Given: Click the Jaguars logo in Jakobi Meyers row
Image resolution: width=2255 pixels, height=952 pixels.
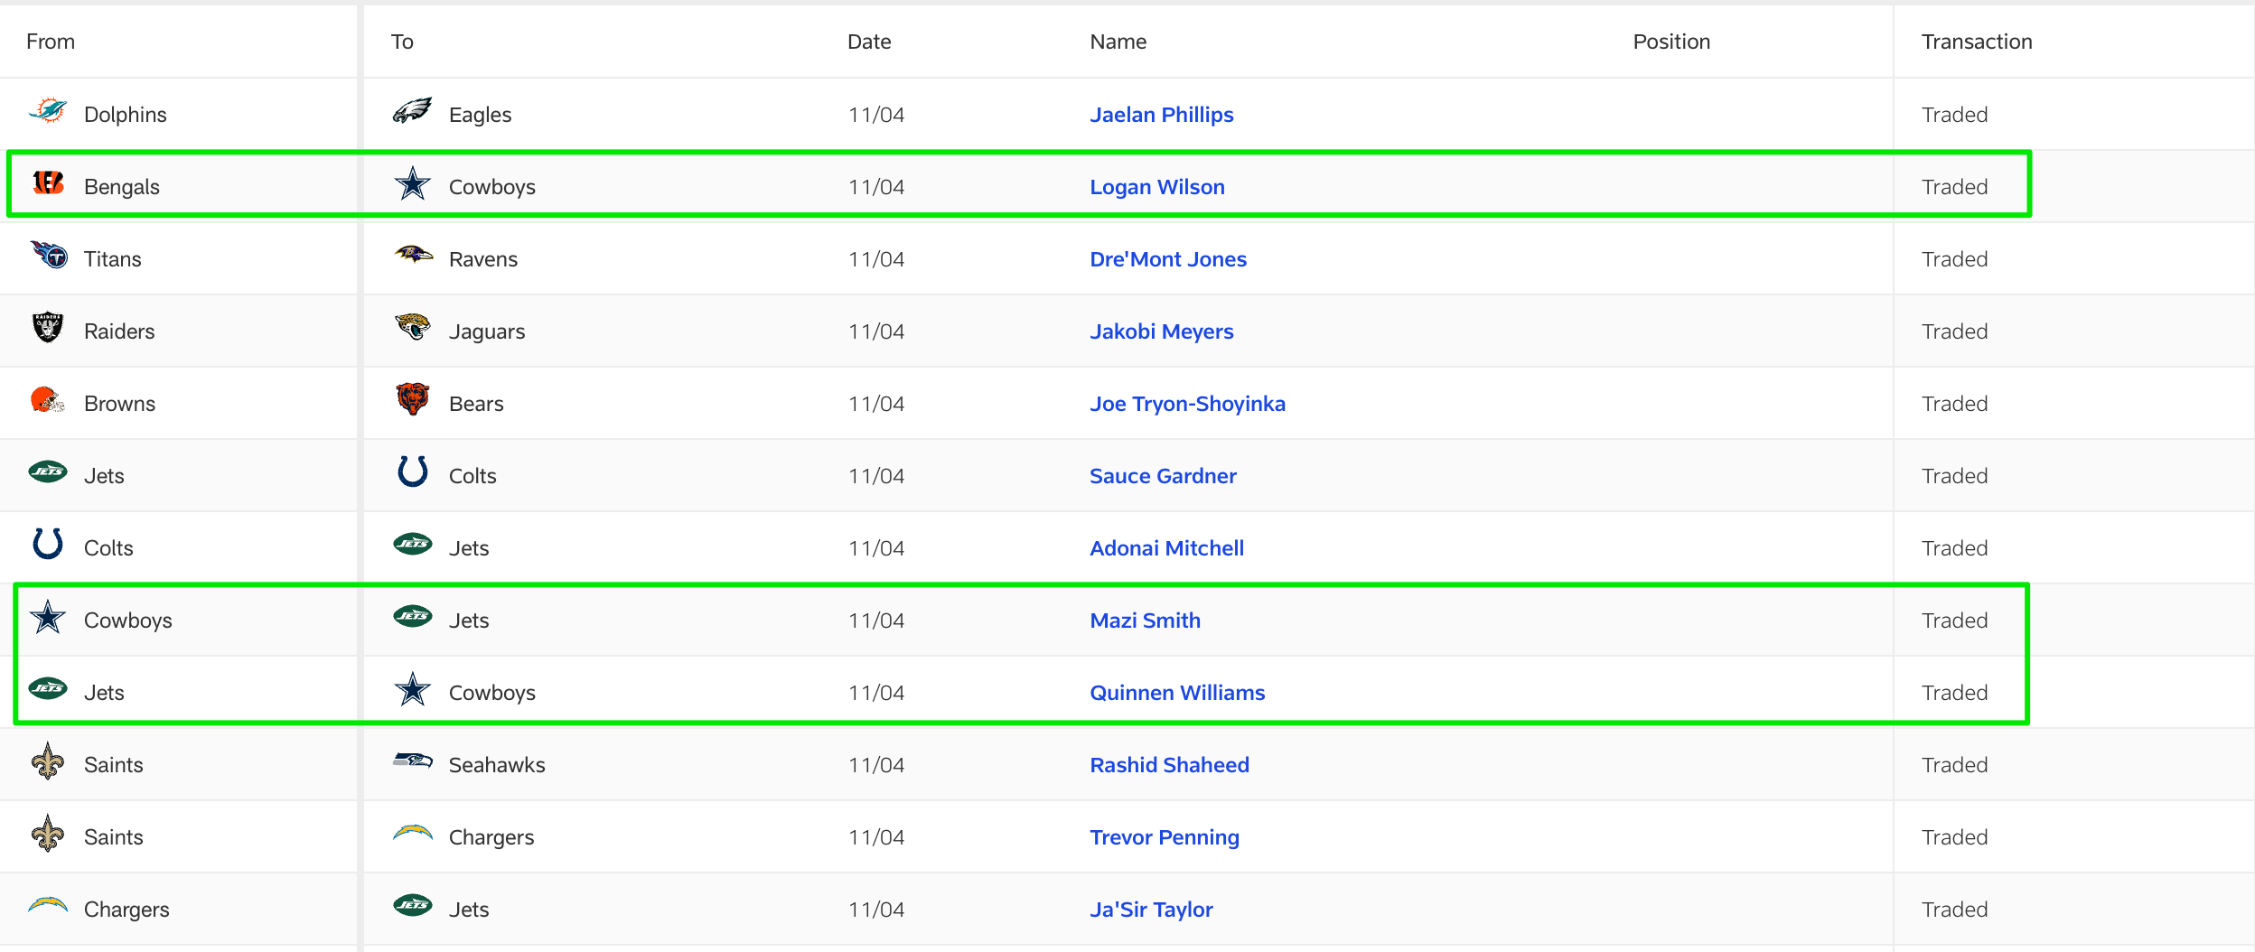Looking at the screenshot, I should click(413, 327).
